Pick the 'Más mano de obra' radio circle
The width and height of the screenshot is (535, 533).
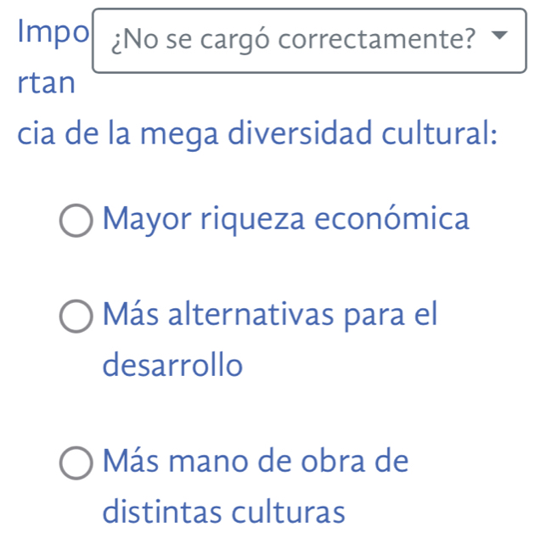77,465
